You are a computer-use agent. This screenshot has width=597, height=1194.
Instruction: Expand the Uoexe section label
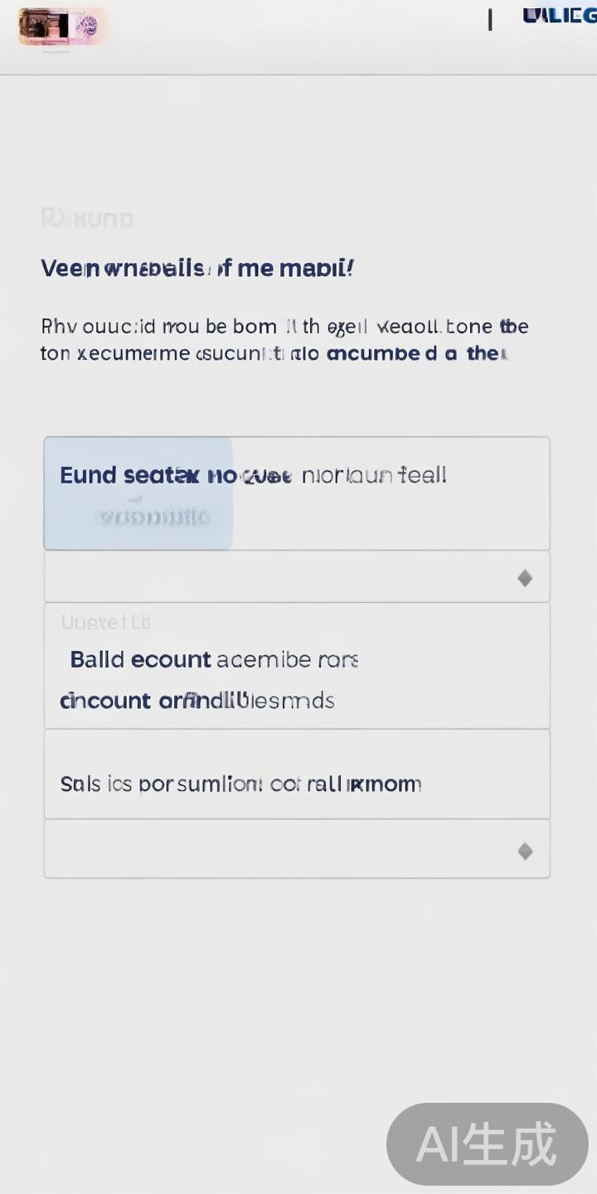click(105, 622)
